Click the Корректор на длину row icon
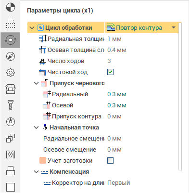This screenshot has height=193, width=190. tap(47, 183)
